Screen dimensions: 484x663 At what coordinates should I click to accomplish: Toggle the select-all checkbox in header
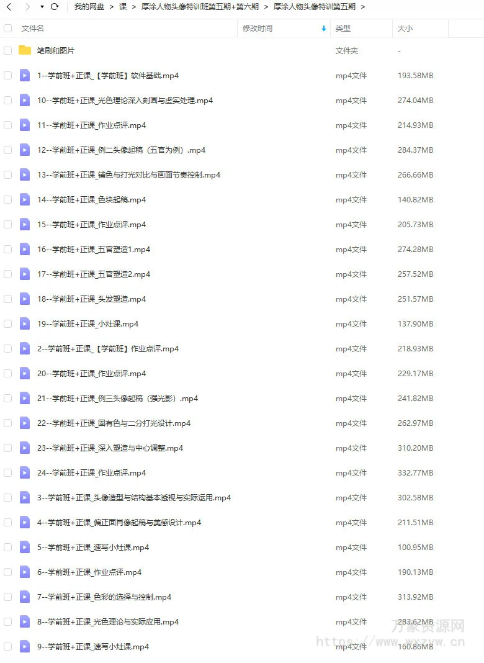(x=7, y=29)
